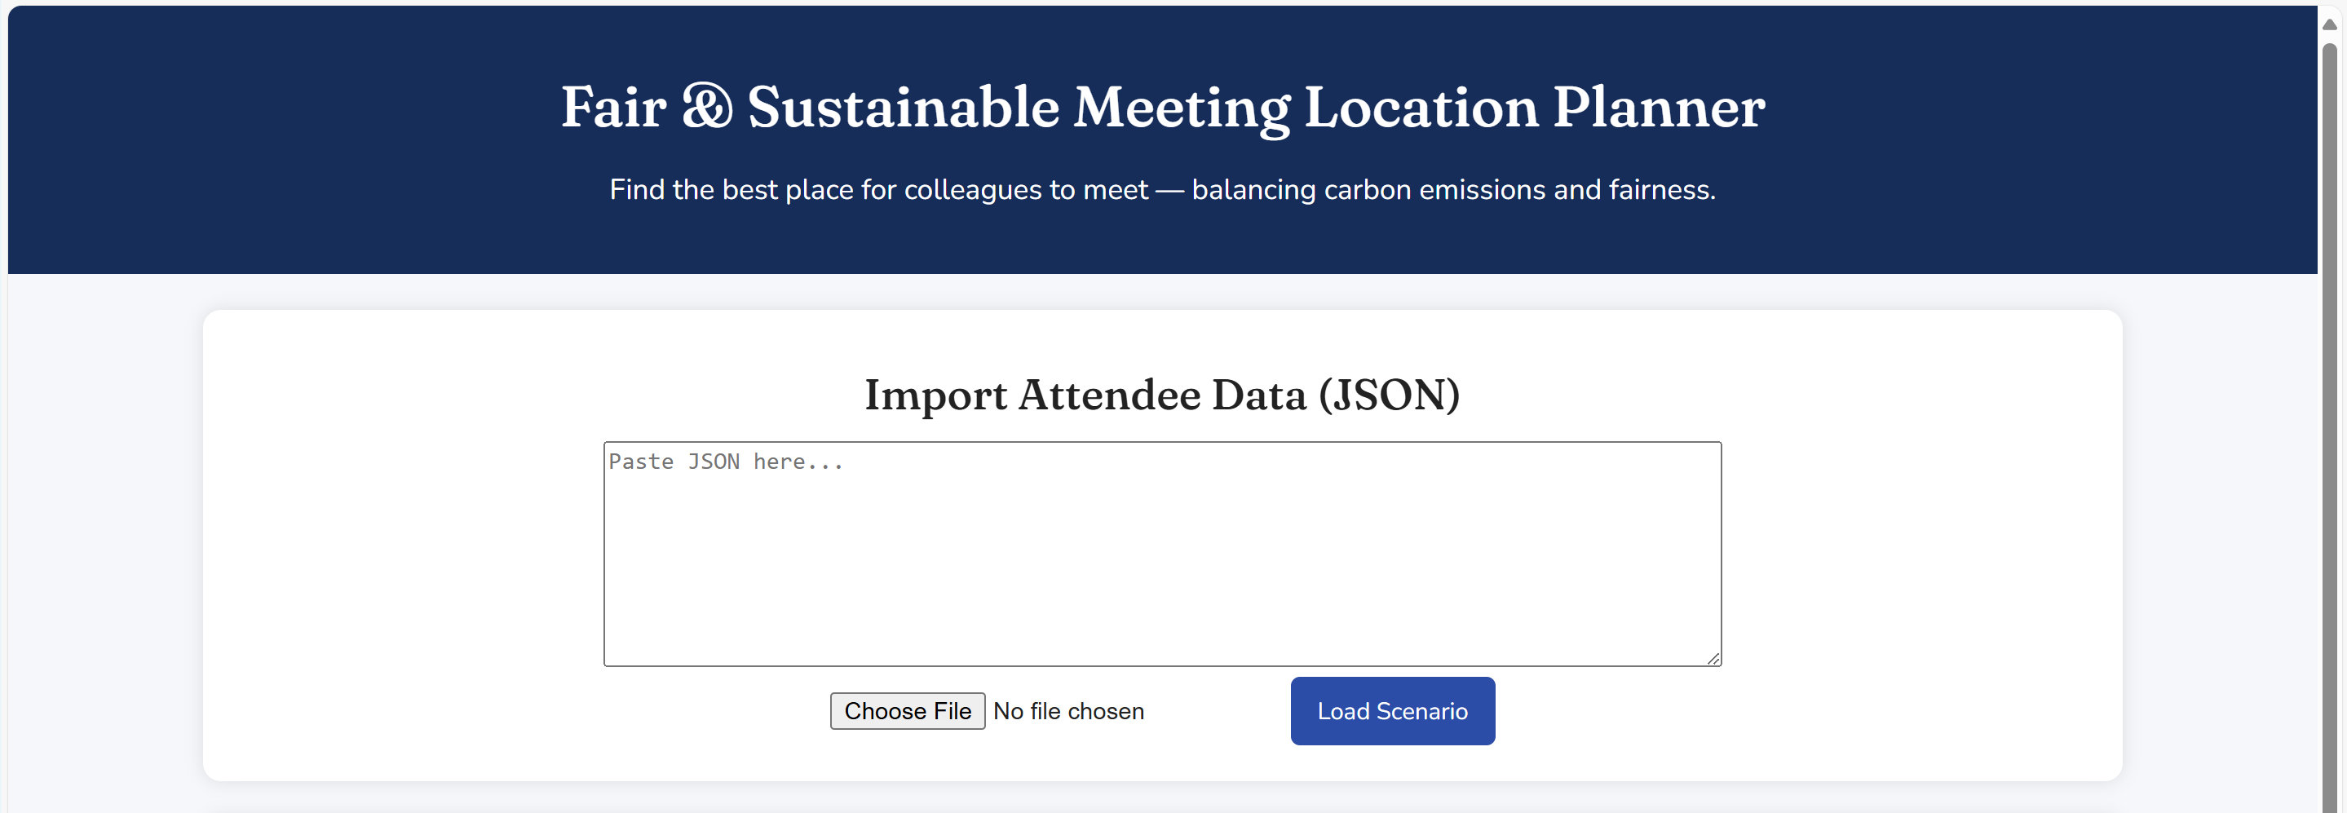This screenshot has width=2347, height=813.
Task: Click the scrollbar up arrow
Action: point(2330,24)
